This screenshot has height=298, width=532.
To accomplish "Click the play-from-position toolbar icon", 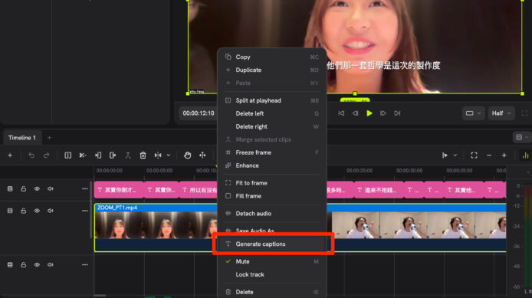I will coord(445,156).
